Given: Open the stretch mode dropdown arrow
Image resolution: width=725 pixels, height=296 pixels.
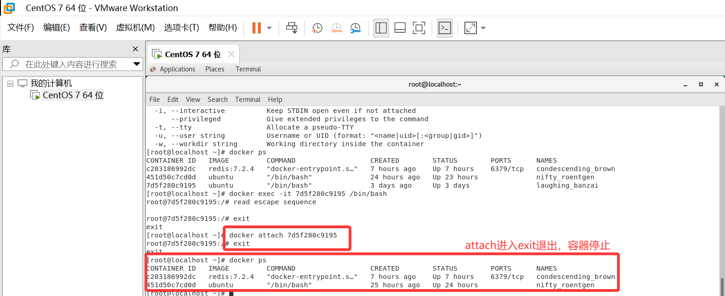Looking at the screenshot, I should coord(483,28).
